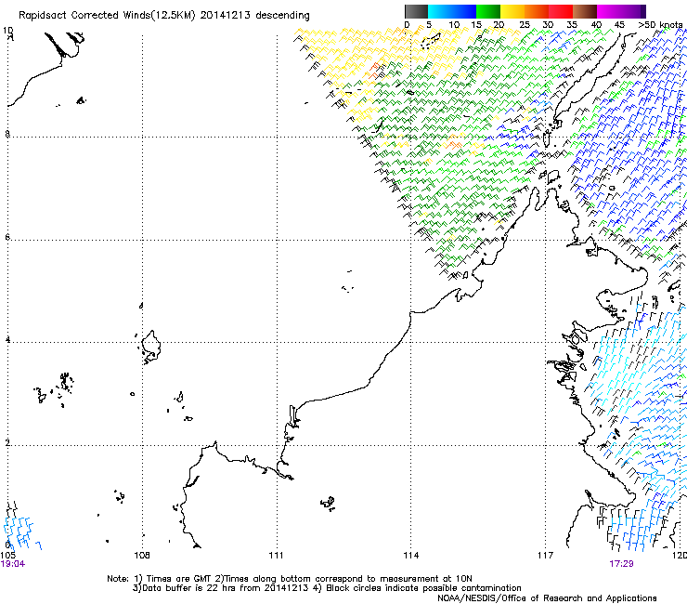The width and height of the screenshot is (687, 604).
Task: Click the yellow 20-25 knots legend swatch
Action: [x=512, y=11]
